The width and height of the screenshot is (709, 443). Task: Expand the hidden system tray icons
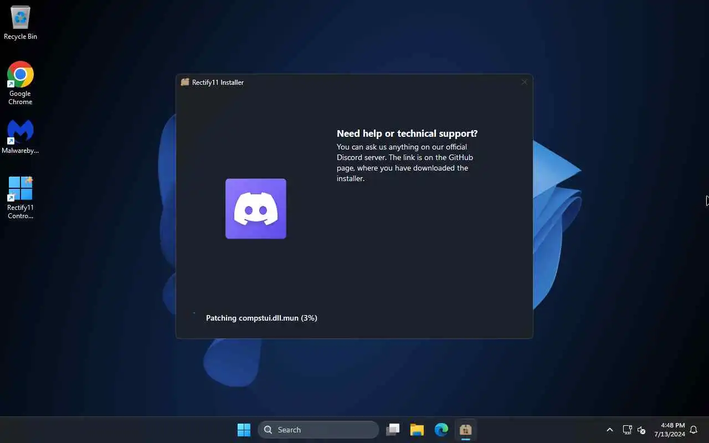point(610,430)
